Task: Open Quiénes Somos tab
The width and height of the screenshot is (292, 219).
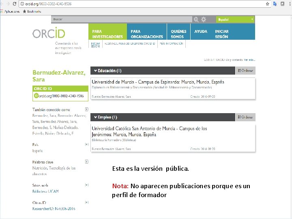Action: click(x=178, y=32)
